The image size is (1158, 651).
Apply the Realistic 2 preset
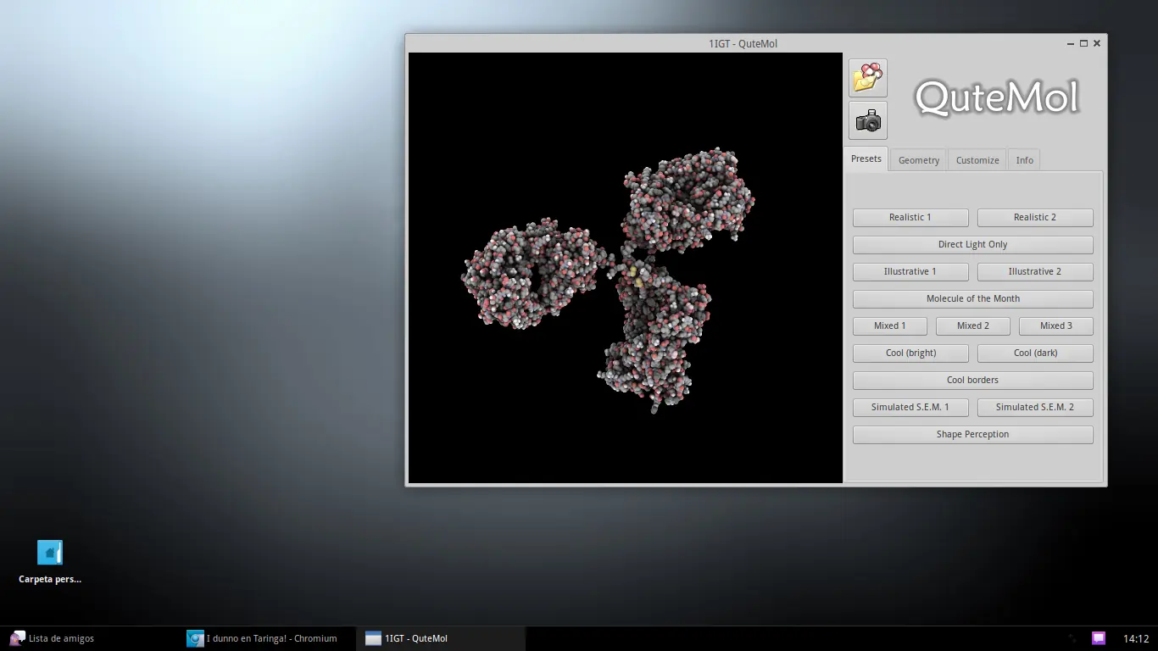[1035, 217]
